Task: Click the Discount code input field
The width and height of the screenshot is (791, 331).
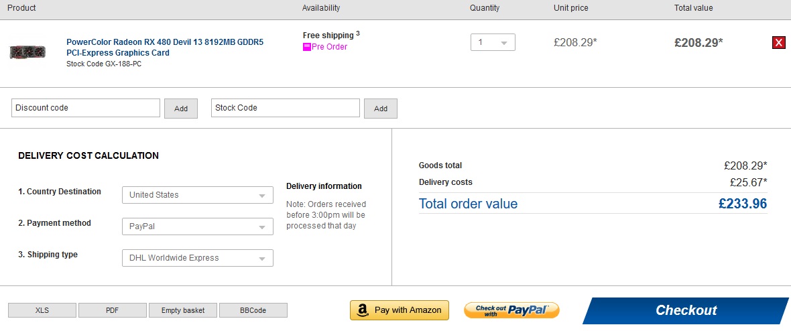Action: click(x=86, y=108)
